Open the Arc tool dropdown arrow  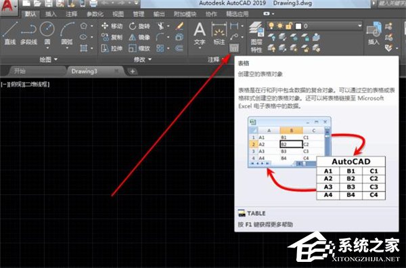point(67,48)
